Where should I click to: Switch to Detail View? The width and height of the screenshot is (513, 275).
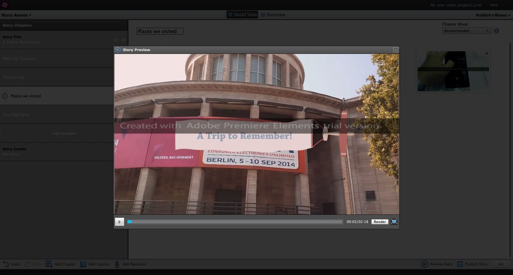(x=242, y=15)
